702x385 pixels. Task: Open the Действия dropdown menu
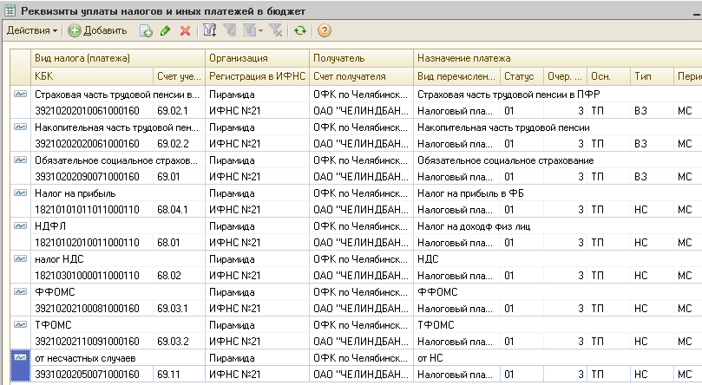[x=32, y=30]
